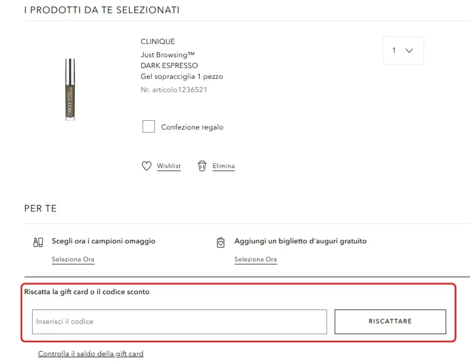Click the gift bag icon for biglietto d'auguri
Viewport: 470px width, 362px height.
(221, 242)
